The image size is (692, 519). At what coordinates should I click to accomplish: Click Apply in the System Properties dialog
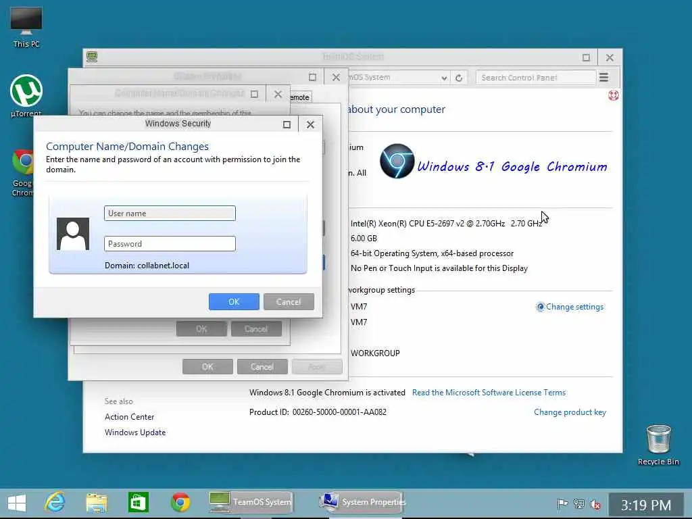tap(317, 367)
